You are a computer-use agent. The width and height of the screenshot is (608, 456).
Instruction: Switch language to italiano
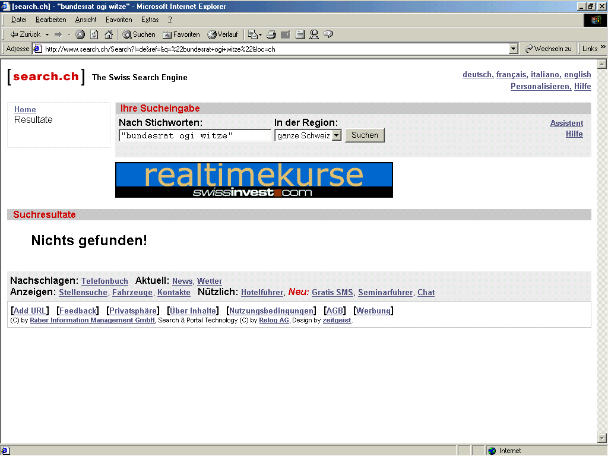click(546, 74)
